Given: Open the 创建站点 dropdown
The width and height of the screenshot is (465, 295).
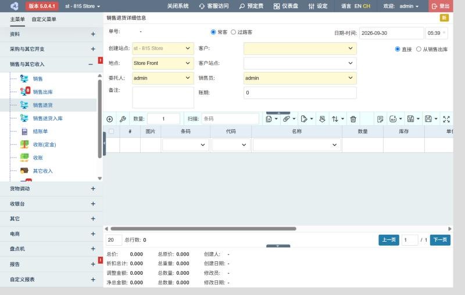Looking at the screenshot, I should pyautogui.click(x=163, y=49).
